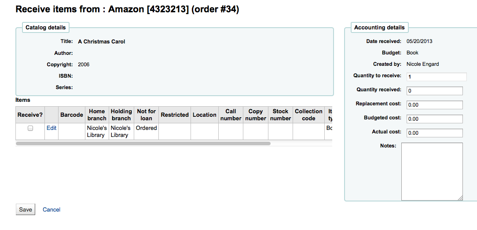Focus the Quantity to receive field
The image size is (477, 230).
tap(436, 77)
